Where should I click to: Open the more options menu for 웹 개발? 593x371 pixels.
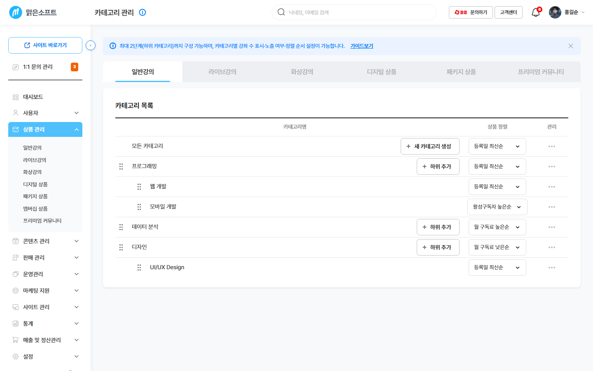(x=552, y=187)
